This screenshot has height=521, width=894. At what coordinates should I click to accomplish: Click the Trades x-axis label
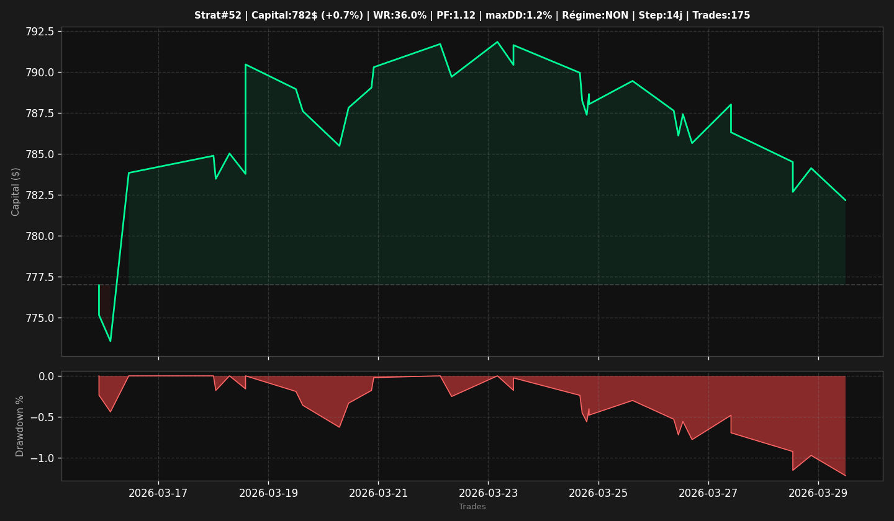pyautogui.click(x=472, y=507)
